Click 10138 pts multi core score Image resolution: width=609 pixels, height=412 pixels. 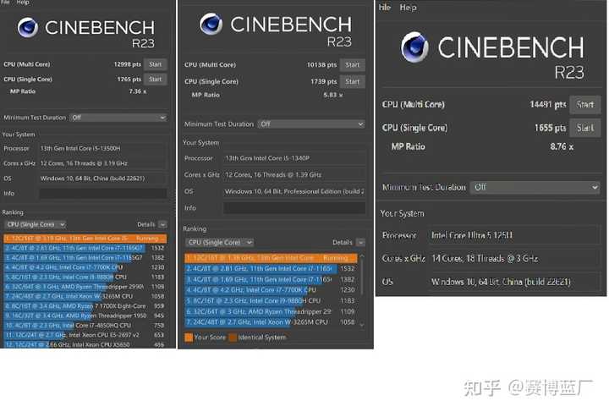(x=322, y=65)
